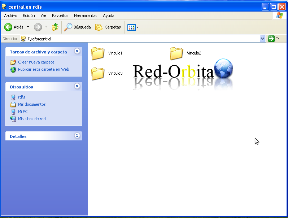The image size is (288, 218).
Task: Click the address bar showing \\rdfs\central
Action: pyautogui.click(x=140, y=39)
